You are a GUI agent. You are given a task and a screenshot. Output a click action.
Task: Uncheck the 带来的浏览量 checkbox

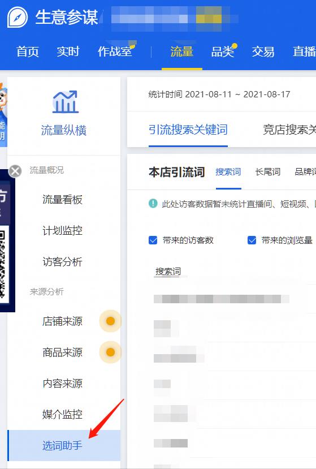click(252, 240)
